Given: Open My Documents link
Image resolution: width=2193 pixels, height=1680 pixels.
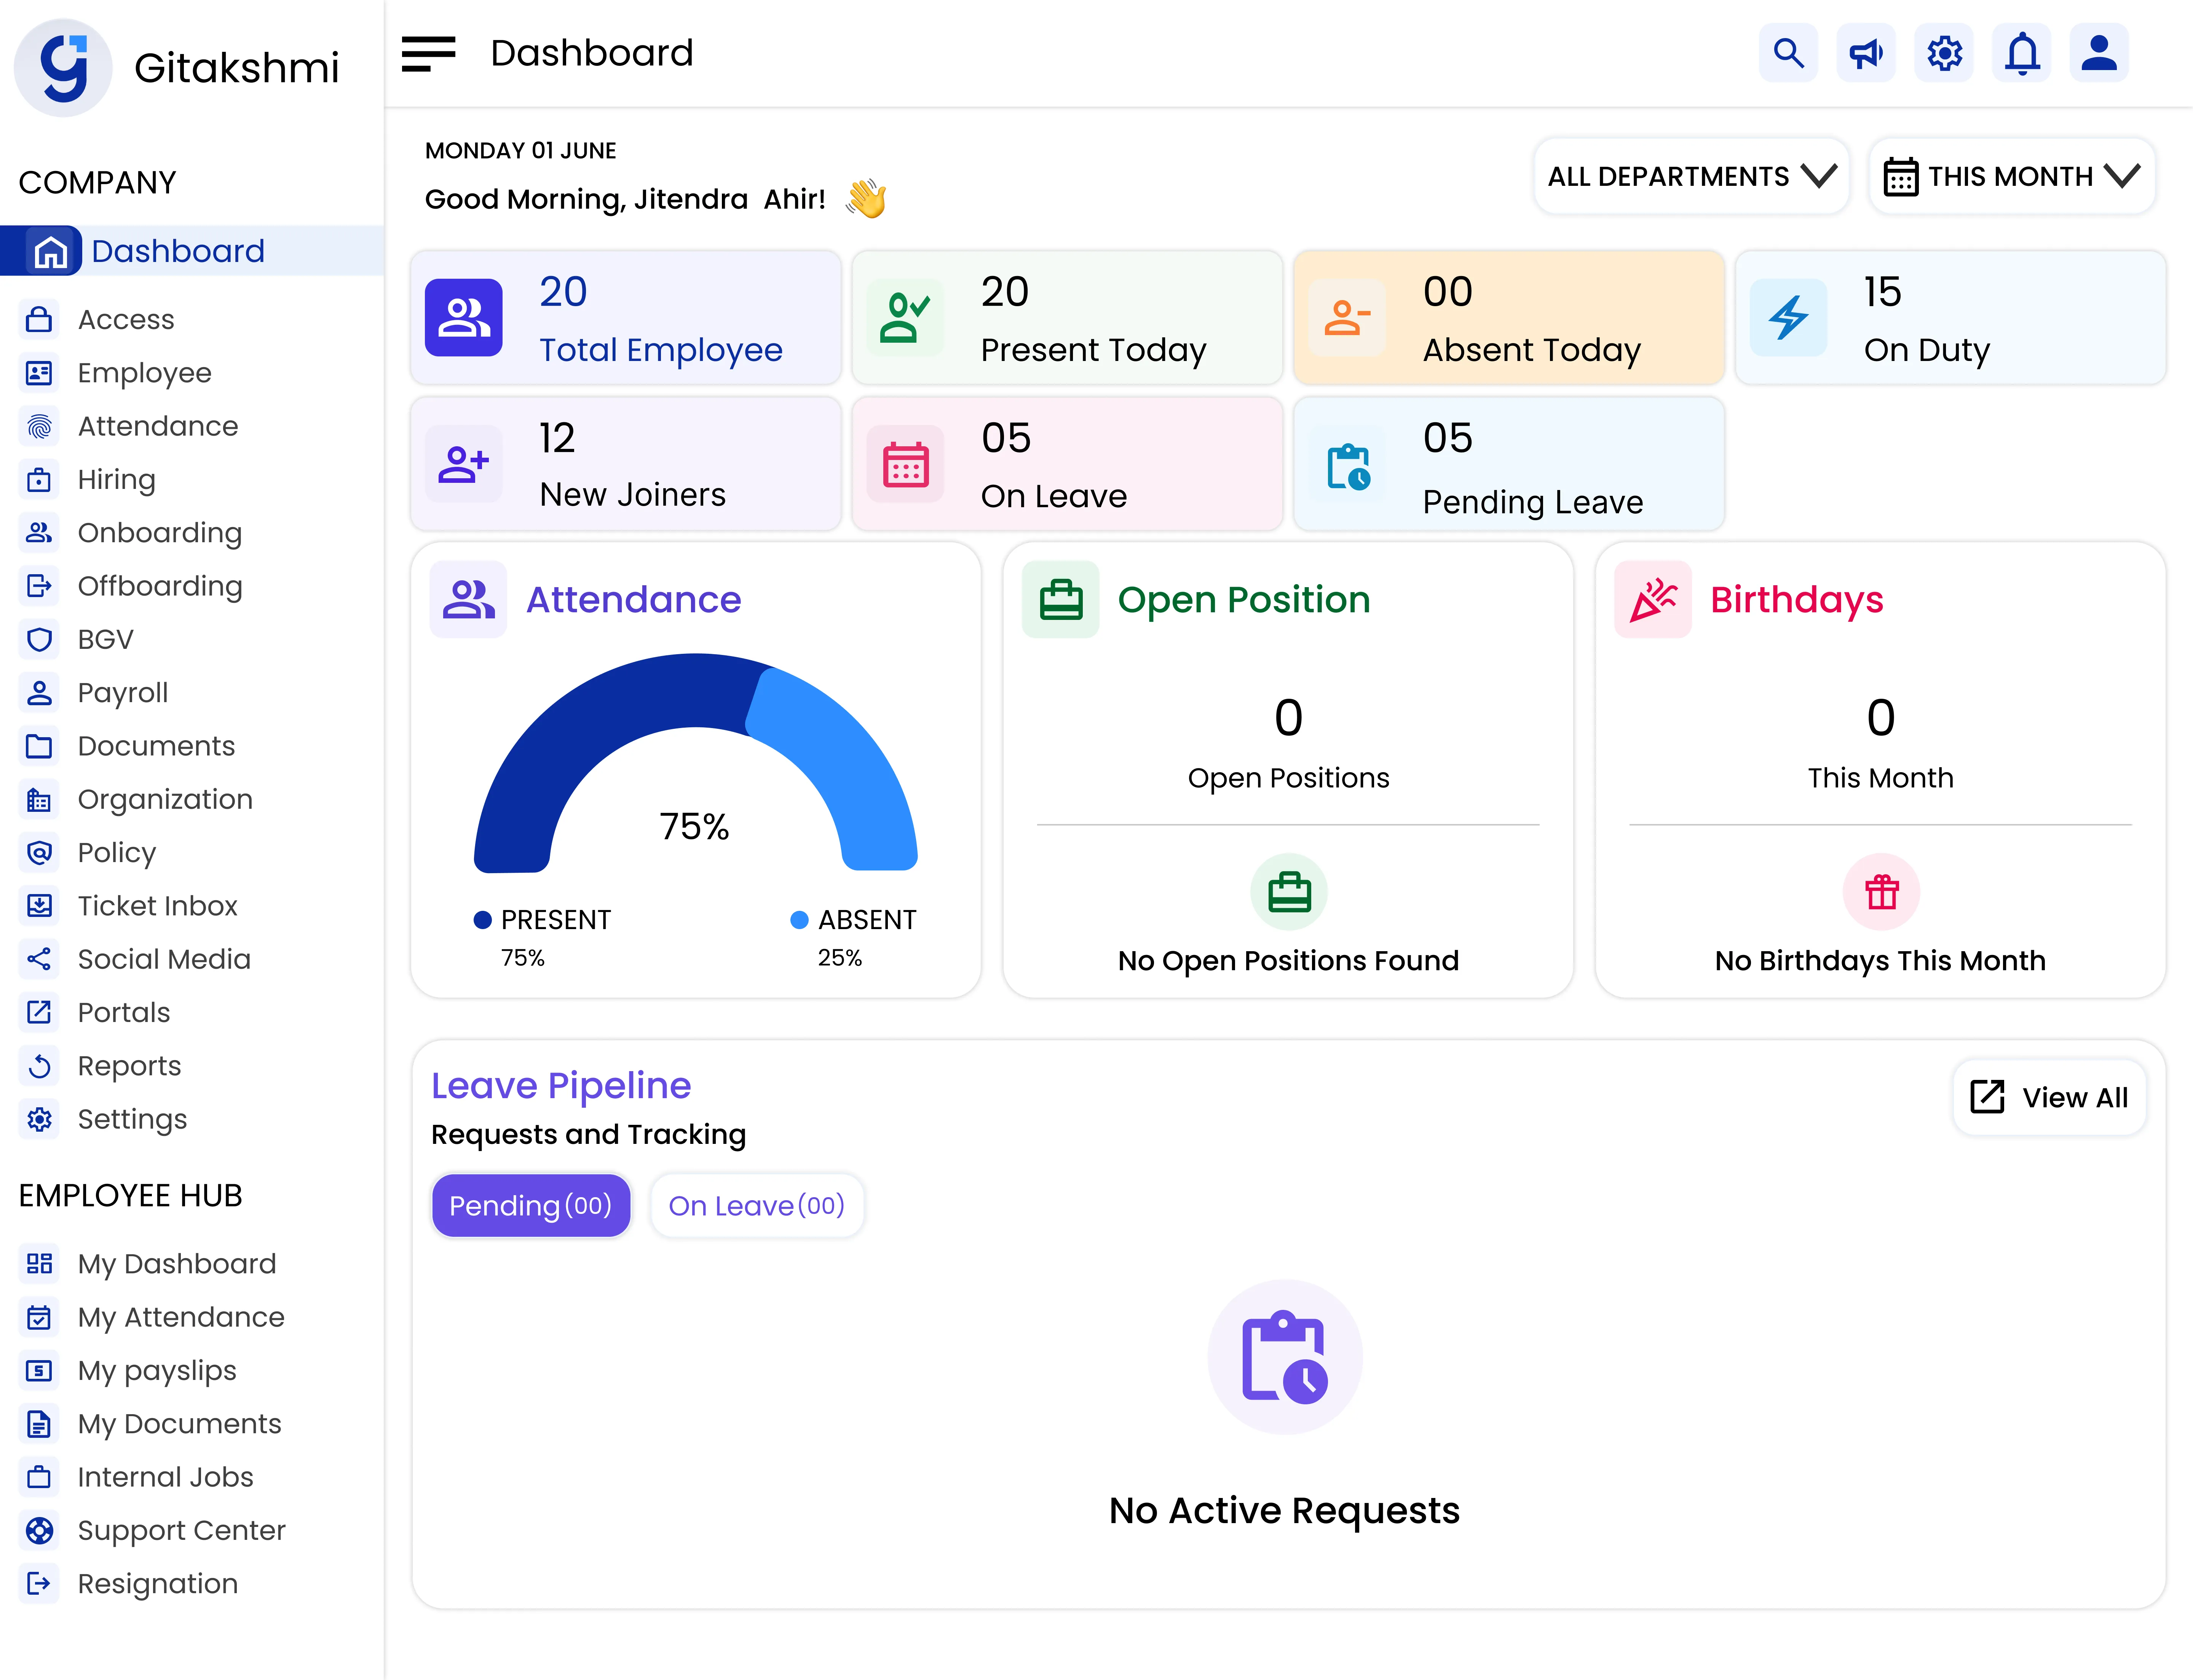Looking at the screenshot, I should pyautogui.click(x=180, y=1424).
